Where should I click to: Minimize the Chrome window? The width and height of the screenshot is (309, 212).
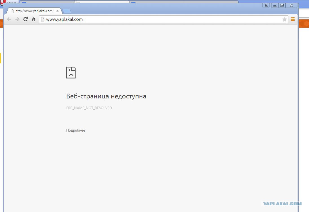click(x=275, y=6)
